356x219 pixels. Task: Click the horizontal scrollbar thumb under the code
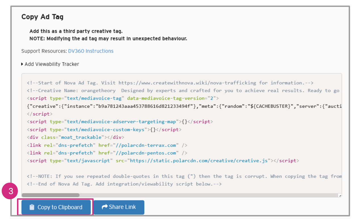50,195
